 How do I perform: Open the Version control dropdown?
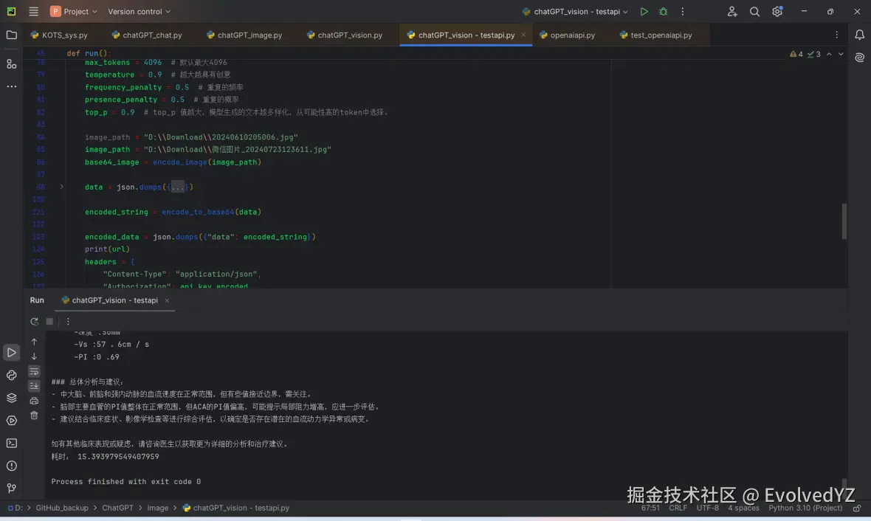[x=138, y=11]
